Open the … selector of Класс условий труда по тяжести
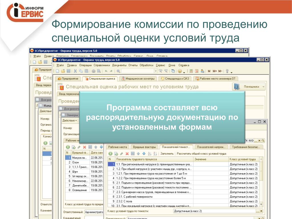The height and width of the screenshot is (219, 292). tap(257, 211)
